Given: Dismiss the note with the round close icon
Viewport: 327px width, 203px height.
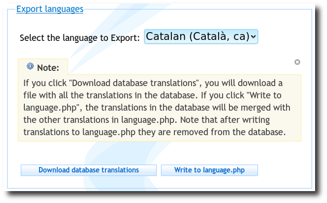Looking at the screenshot, I should point(297,62).
